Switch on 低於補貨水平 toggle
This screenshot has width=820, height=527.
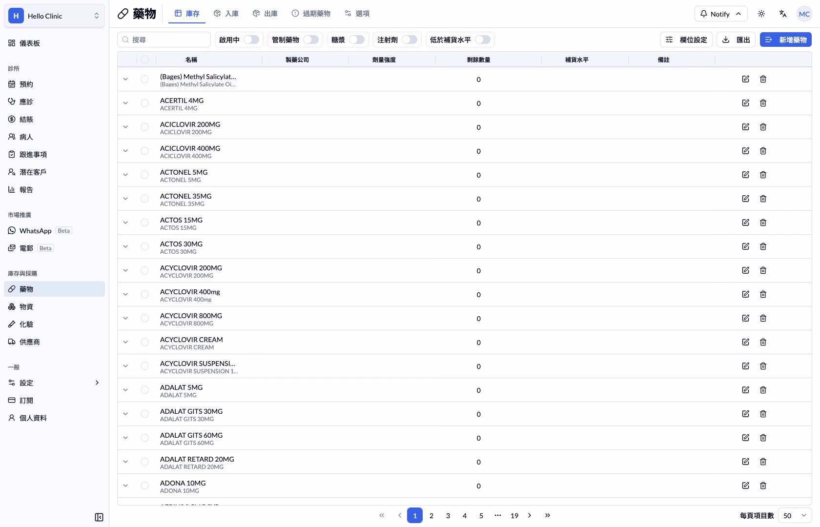click(483, 40)
